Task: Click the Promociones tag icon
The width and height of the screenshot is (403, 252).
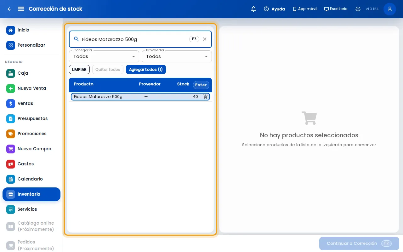Action: coord(11,134)
